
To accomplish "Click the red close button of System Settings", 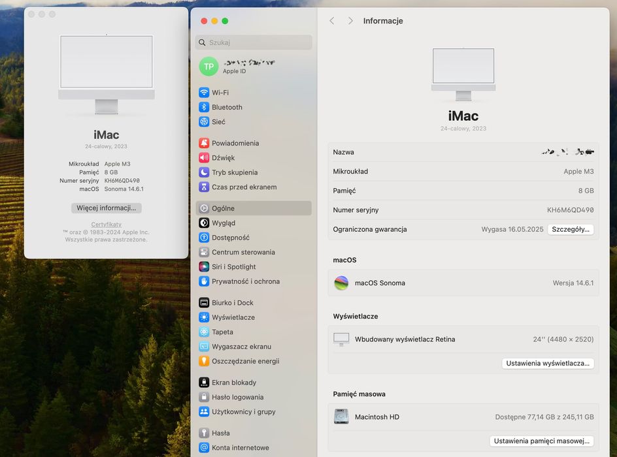I will pos(204,21).
